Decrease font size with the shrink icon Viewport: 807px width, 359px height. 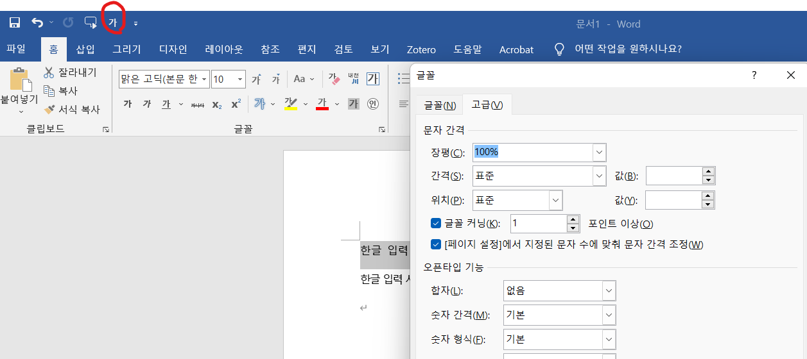pyautogui.click(x=276, y=79)
